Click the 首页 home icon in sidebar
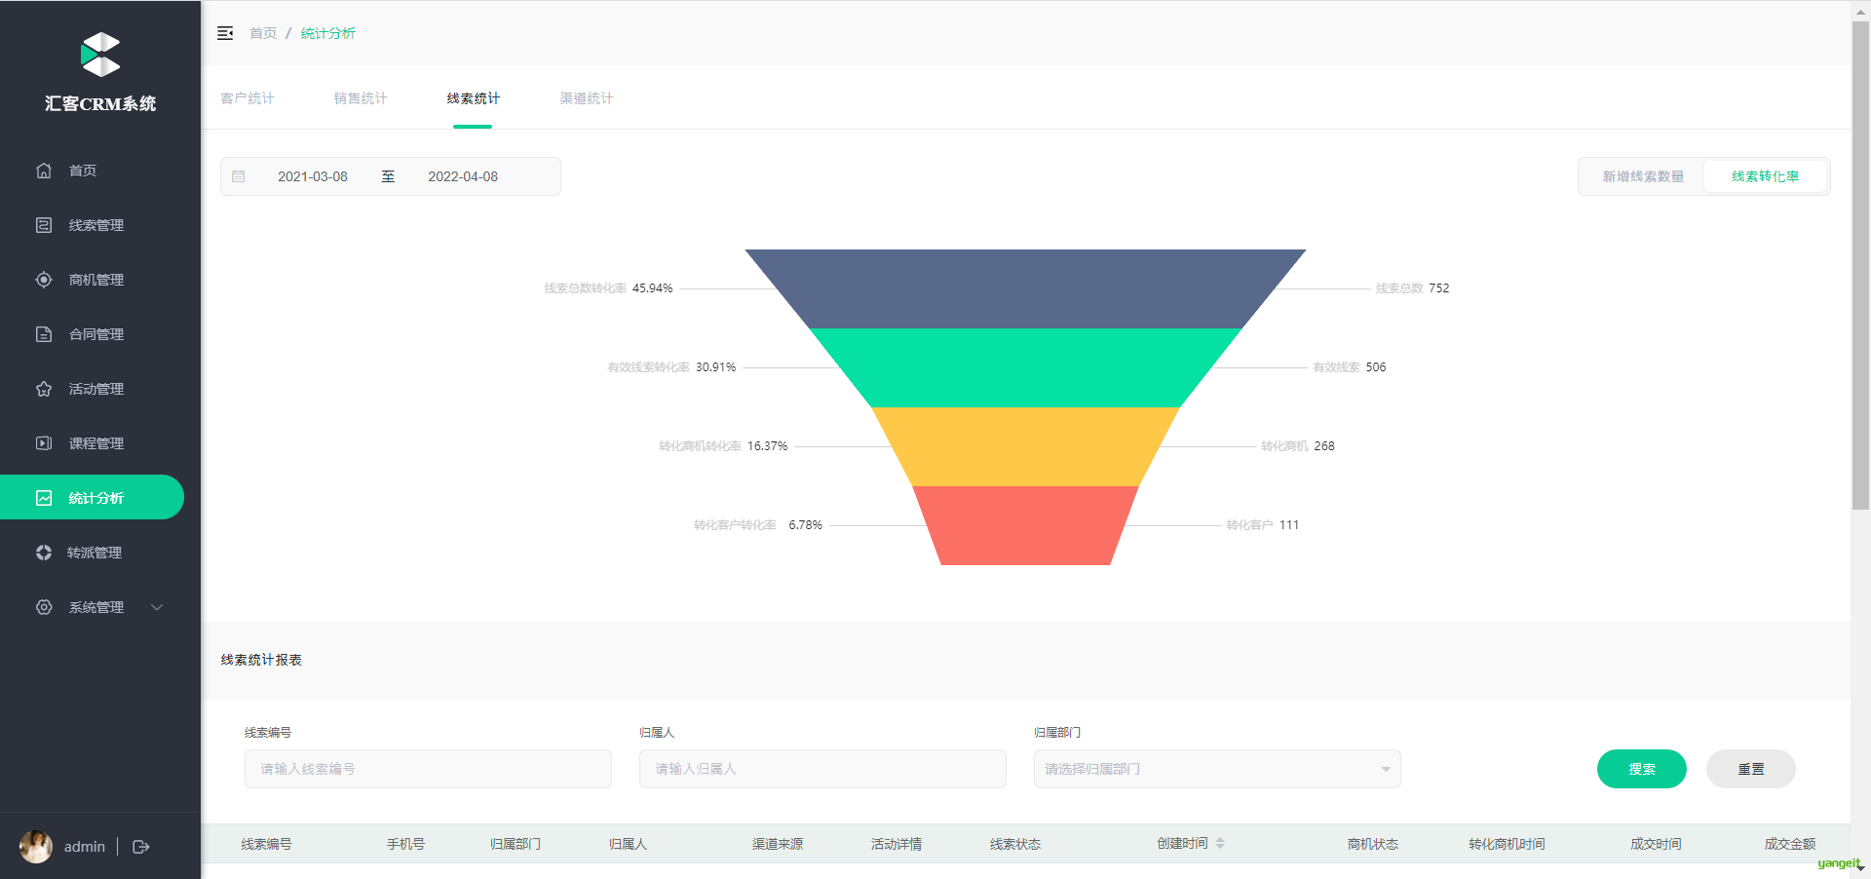1871x879 pixels. (44, 171)
